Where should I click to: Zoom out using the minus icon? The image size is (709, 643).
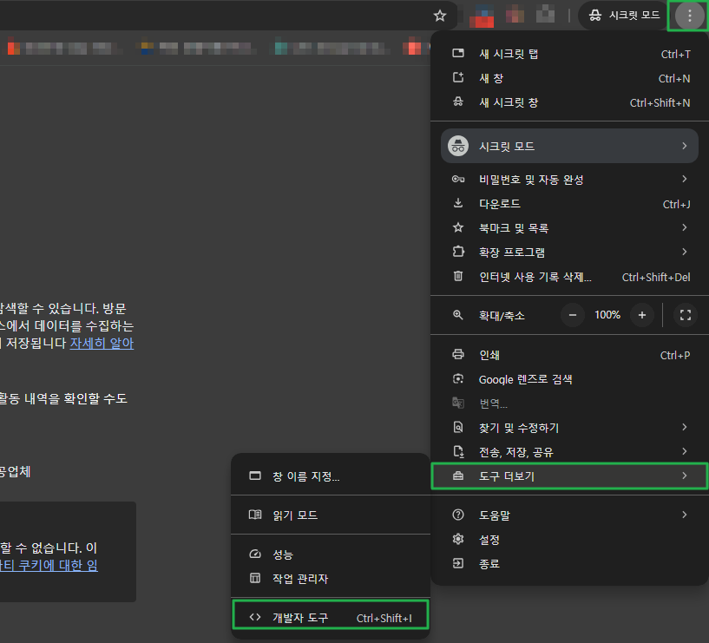pos(573,315)
